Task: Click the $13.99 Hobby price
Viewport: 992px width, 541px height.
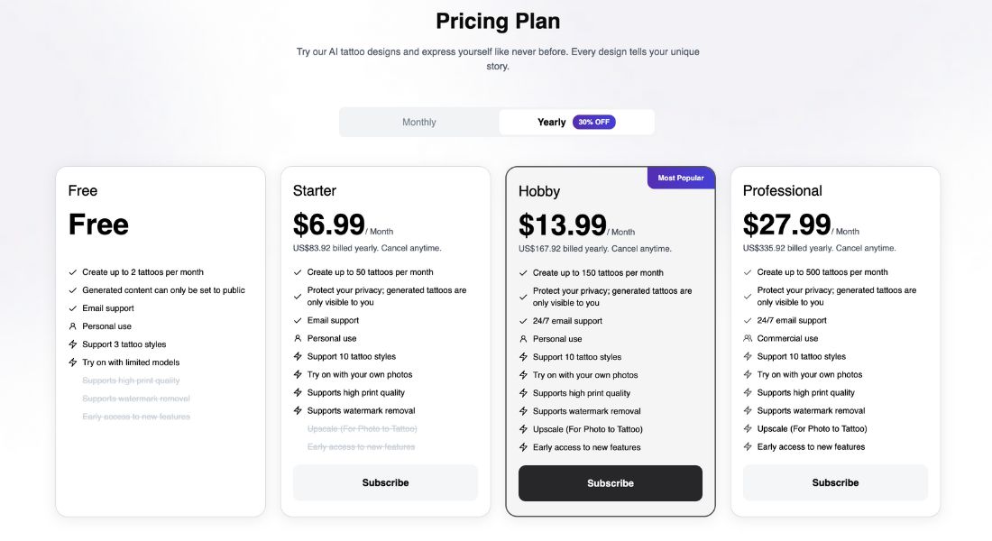Action: point(563,225)
